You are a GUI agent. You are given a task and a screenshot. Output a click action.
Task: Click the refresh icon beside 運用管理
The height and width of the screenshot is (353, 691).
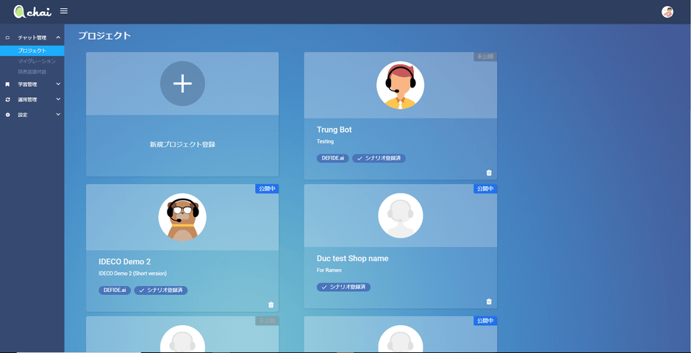[x=7, y=99]
